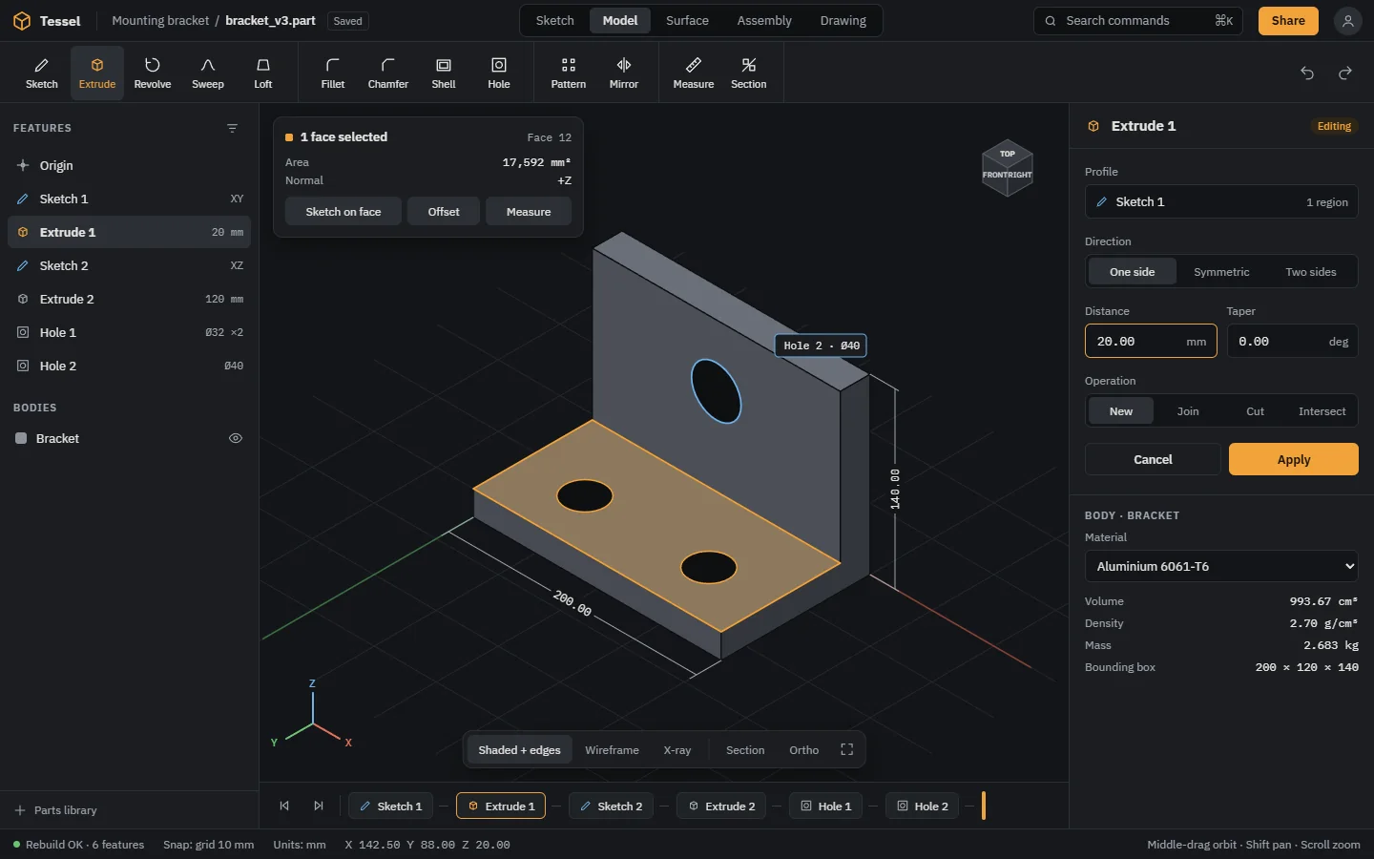
Task: Activate the Chamfer tool
Action: click(x=388, y=73)
